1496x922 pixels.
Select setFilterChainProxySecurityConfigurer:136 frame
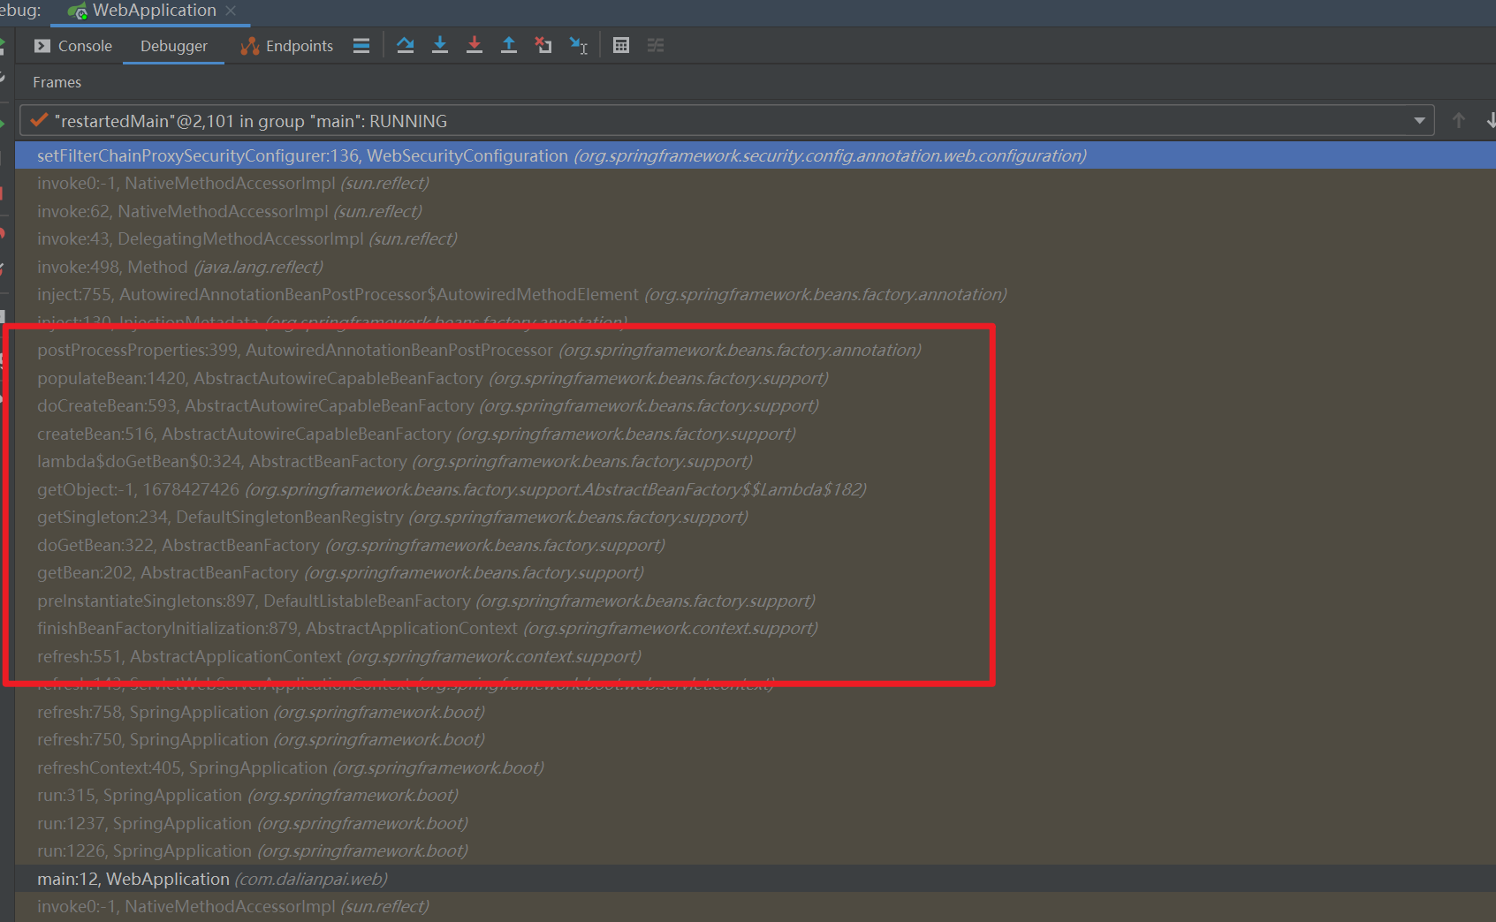[x=755, y=155]
